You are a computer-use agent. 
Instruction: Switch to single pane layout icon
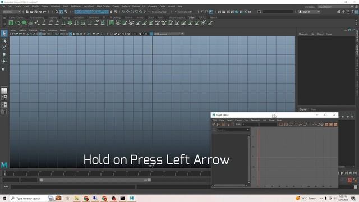pyautogui.click(x=4, y=91)
